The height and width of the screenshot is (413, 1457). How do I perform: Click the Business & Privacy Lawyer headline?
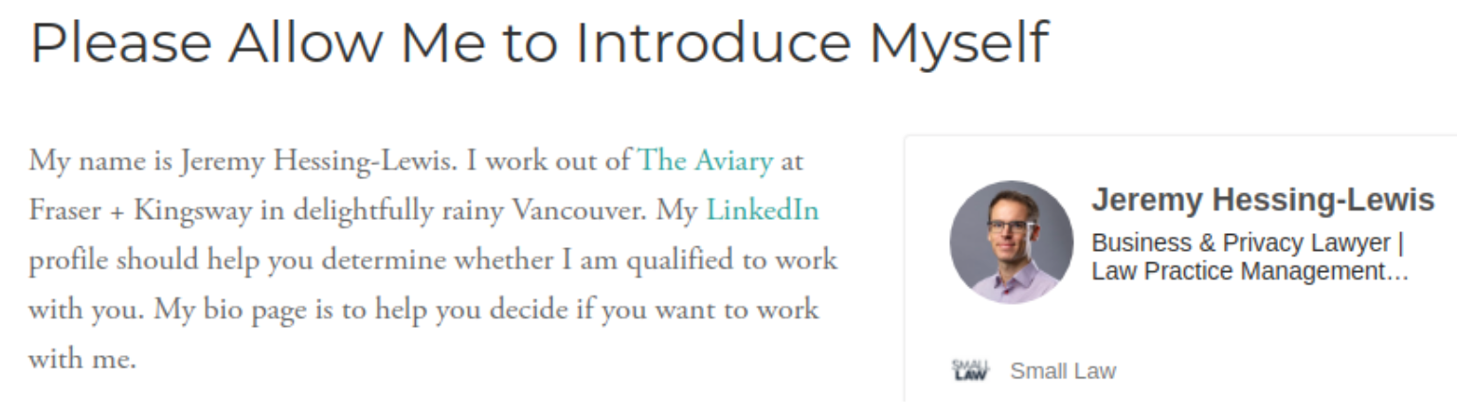(x=1248, y=242)
